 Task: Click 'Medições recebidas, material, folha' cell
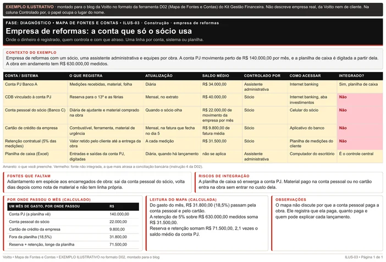pos(106,87)
